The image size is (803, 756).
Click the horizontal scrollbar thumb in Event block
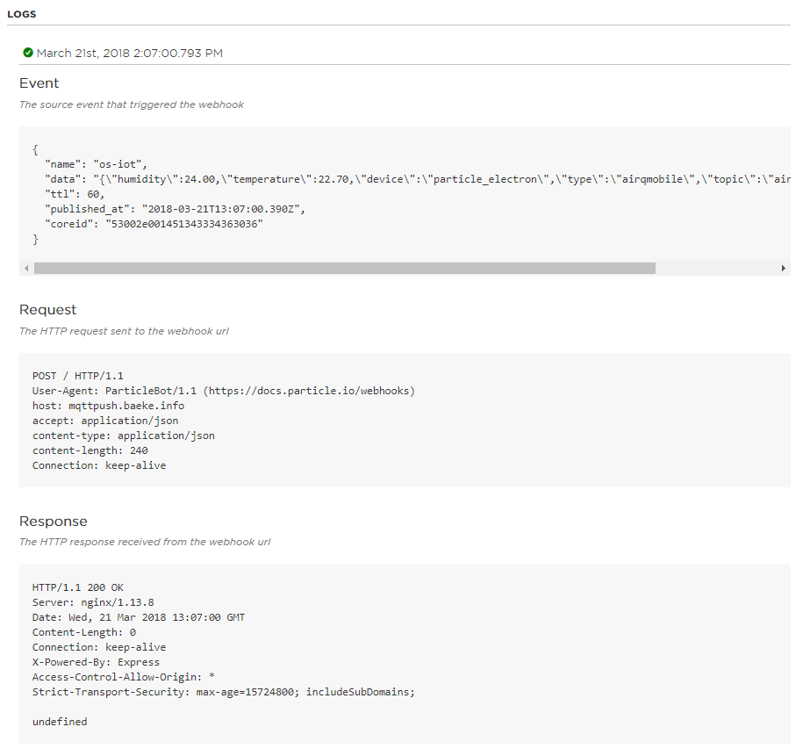click(x=344, y=269)
